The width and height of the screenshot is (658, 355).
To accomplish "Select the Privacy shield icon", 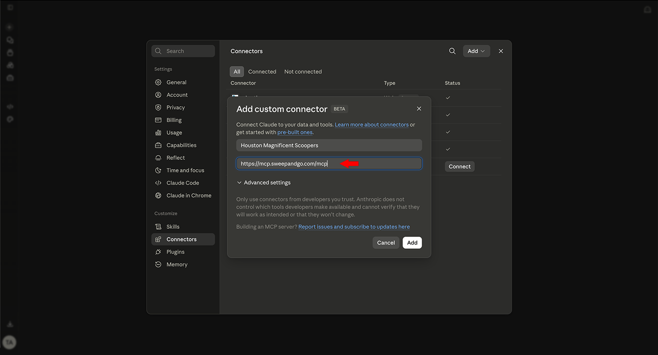I will 158,108.
